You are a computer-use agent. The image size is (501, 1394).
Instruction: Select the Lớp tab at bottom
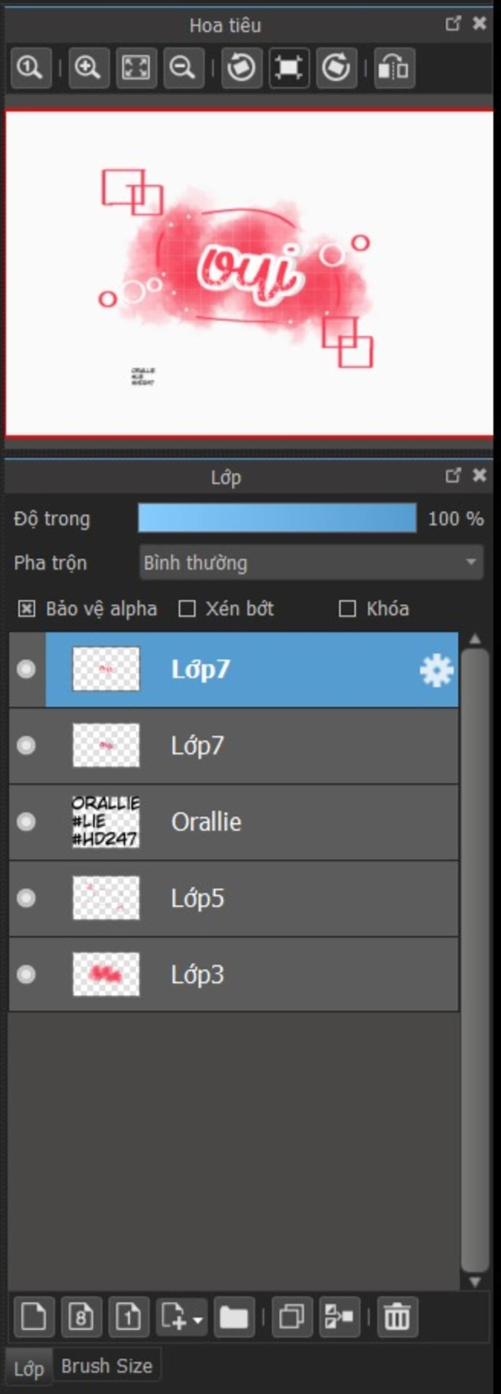[x=29, y=1369]
